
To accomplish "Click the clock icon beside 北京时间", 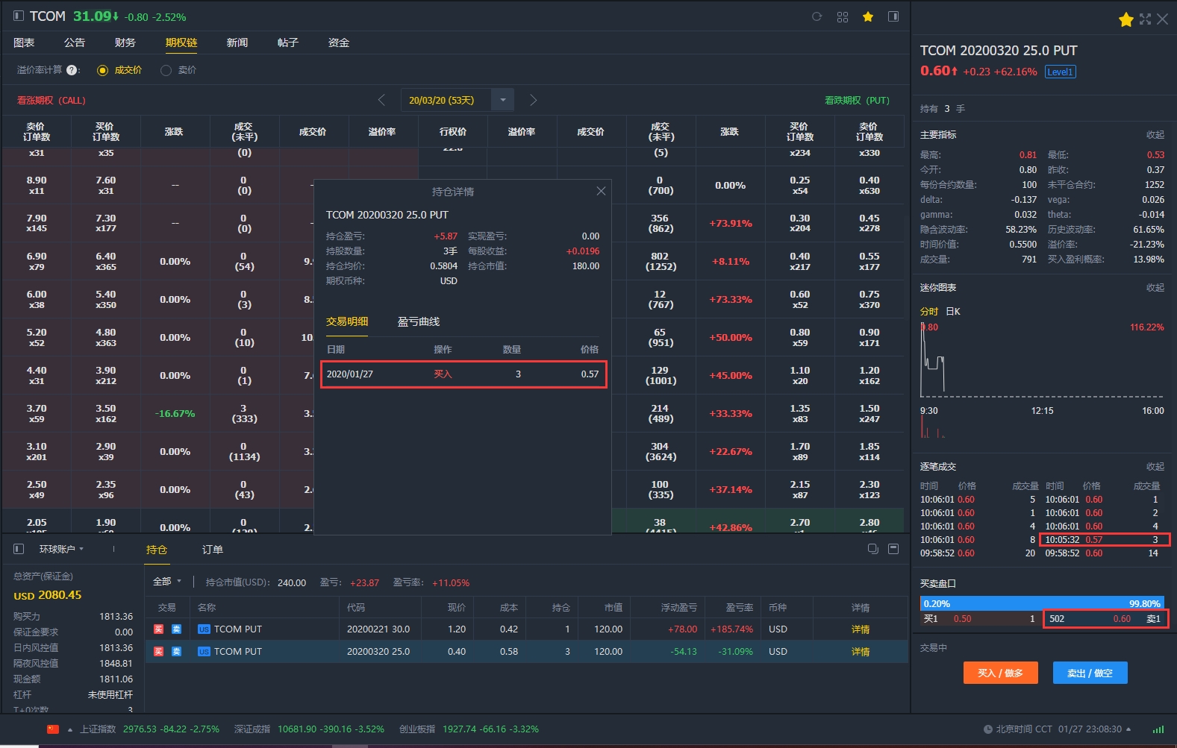I will pos(988,729).
